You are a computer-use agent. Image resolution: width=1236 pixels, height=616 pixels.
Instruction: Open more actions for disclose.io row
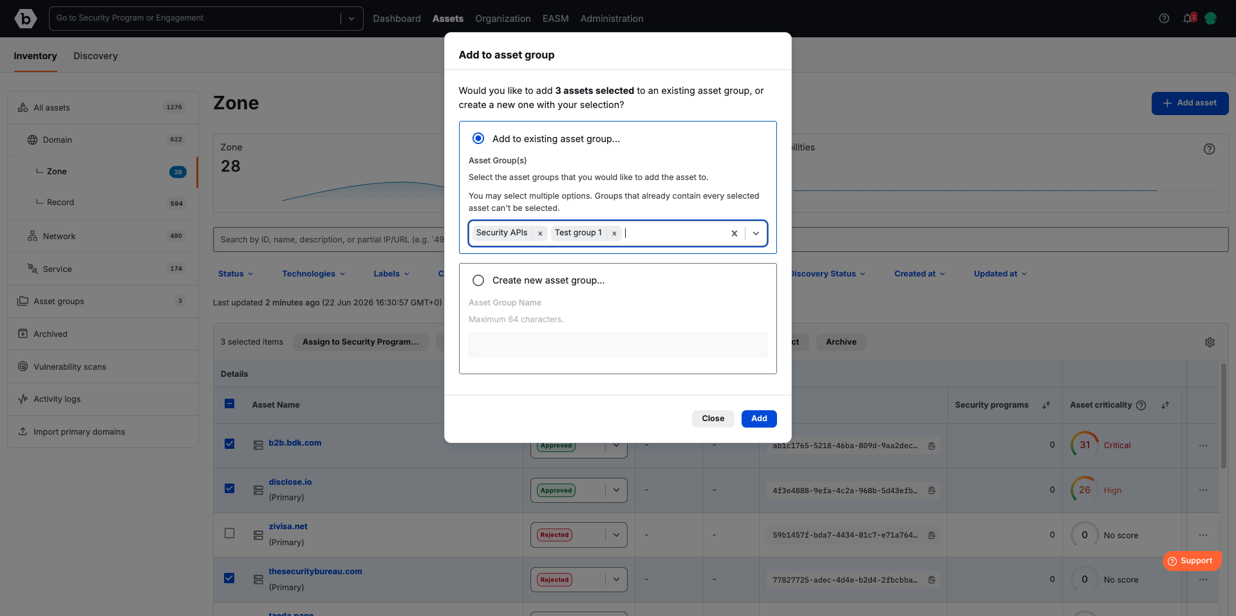[1203, 490]
